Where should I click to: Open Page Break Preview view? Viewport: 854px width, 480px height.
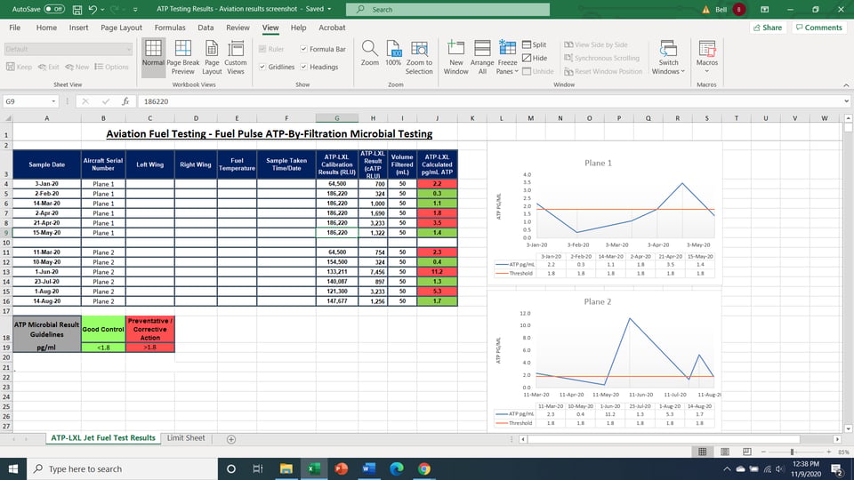pyautogui.click(x=183, y=57)
